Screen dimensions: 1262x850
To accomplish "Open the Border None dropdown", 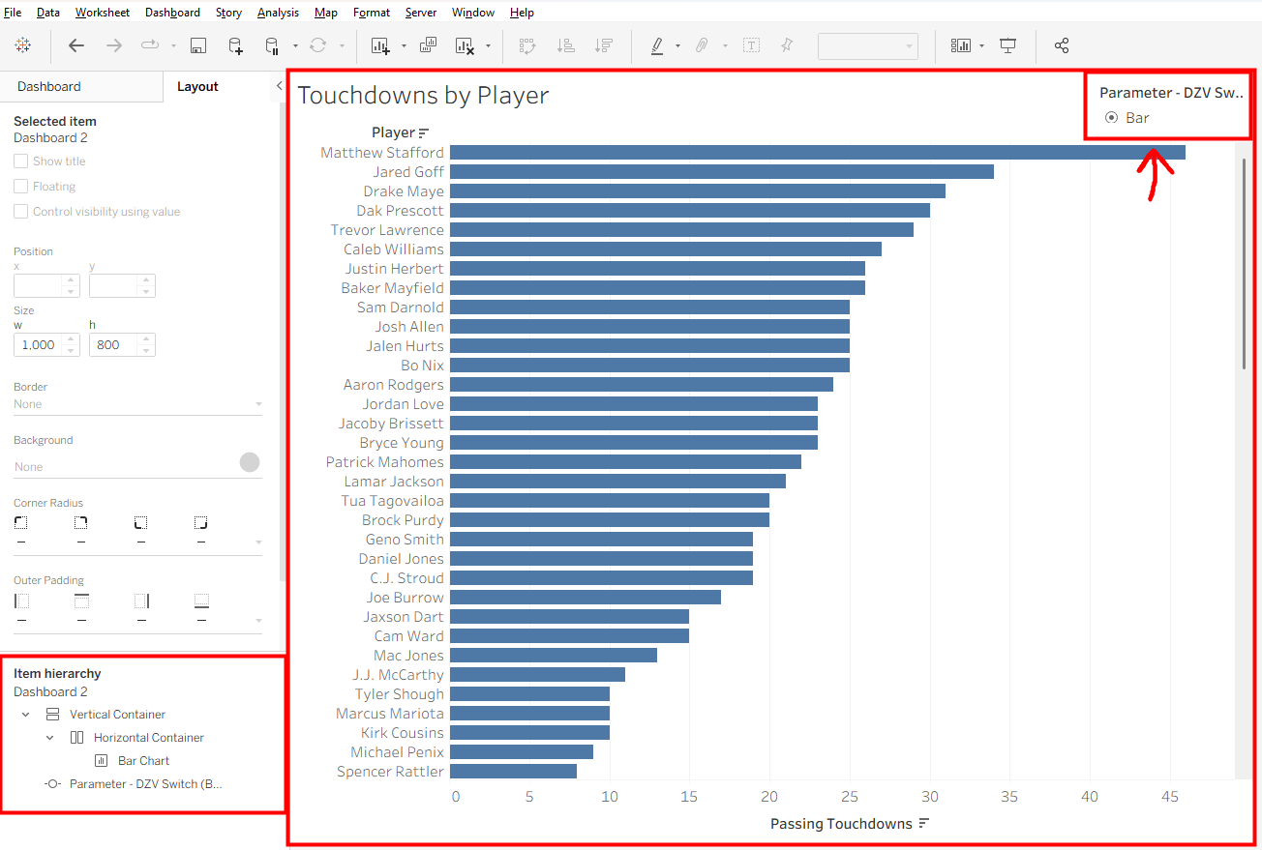I will [138, 404].
